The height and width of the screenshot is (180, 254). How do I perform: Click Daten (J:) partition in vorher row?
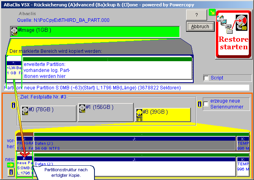(134, 144)
